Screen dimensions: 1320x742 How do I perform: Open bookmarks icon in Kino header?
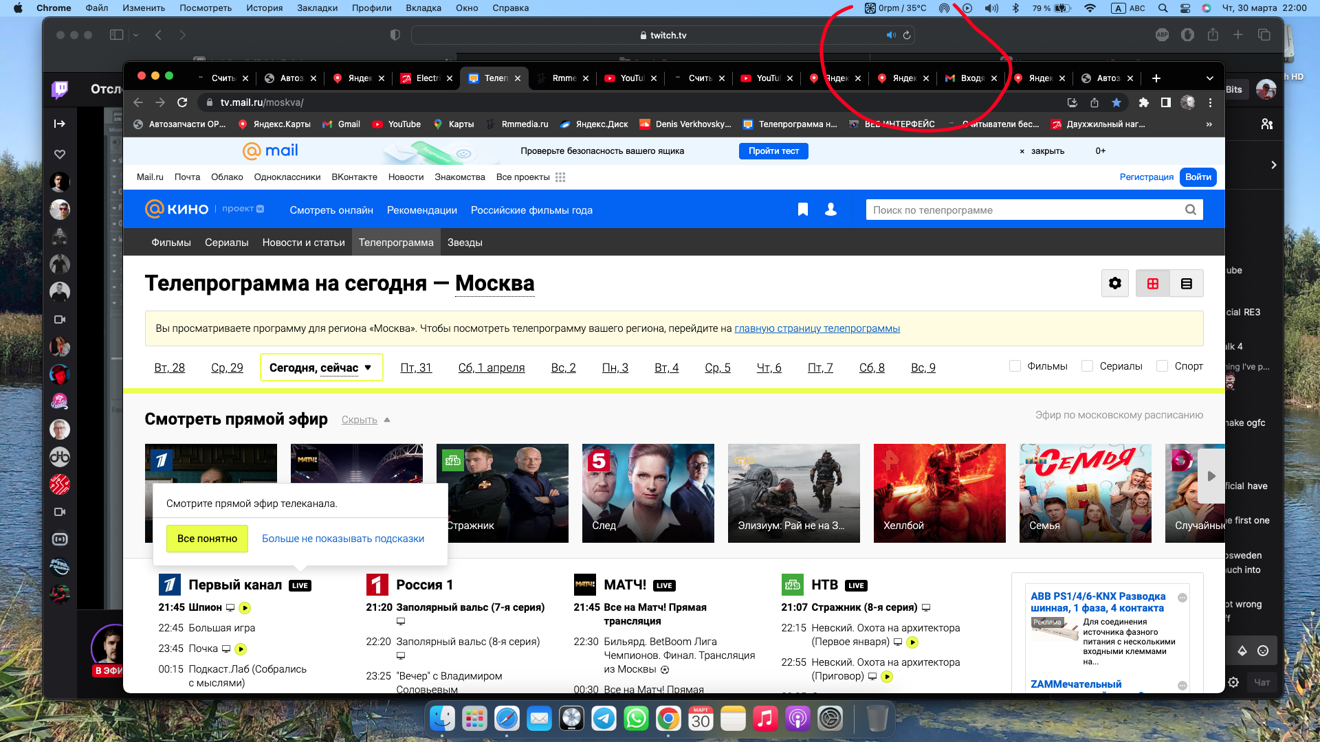(x=802, y=210)
